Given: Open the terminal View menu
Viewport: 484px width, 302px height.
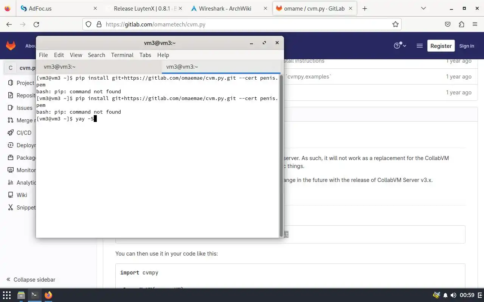Looking at the screenshot, I should tap(76, 55).
